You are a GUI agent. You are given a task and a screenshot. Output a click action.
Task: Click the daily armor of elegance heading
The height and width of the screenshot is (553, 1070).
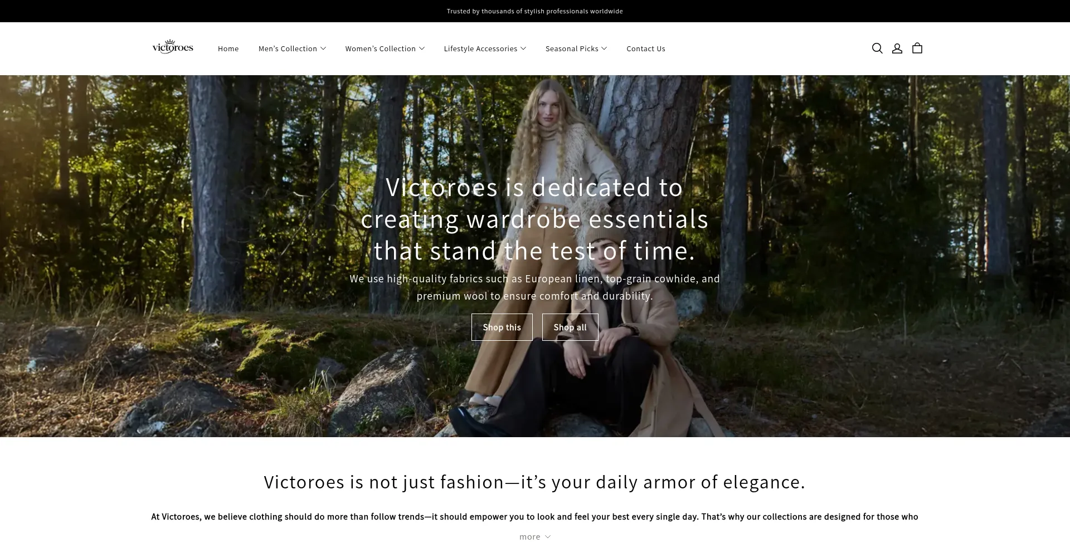point(535,482)
